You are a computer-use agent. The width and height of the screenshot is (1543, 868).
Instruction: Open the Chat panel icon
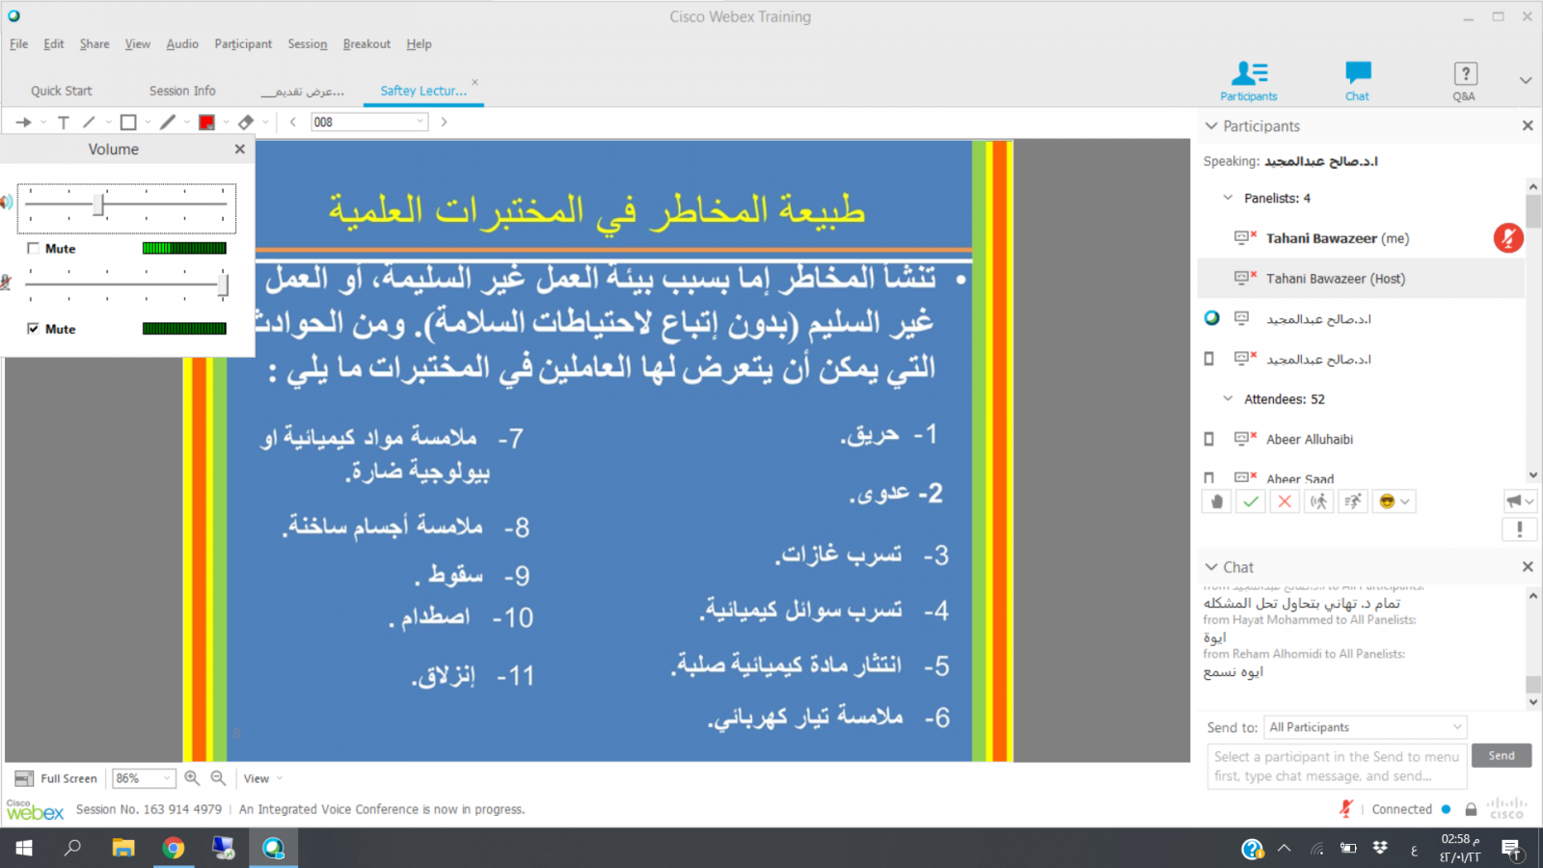[x=1358, y=81]
